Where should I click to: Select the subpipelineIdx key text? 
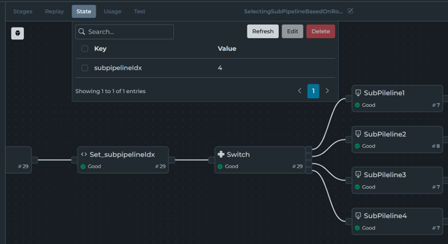point(118,68)
